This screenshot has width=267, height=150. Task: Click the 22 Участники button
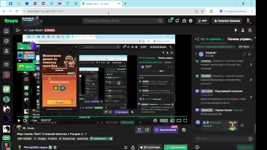pyautogui.click(x=150, y=147)
